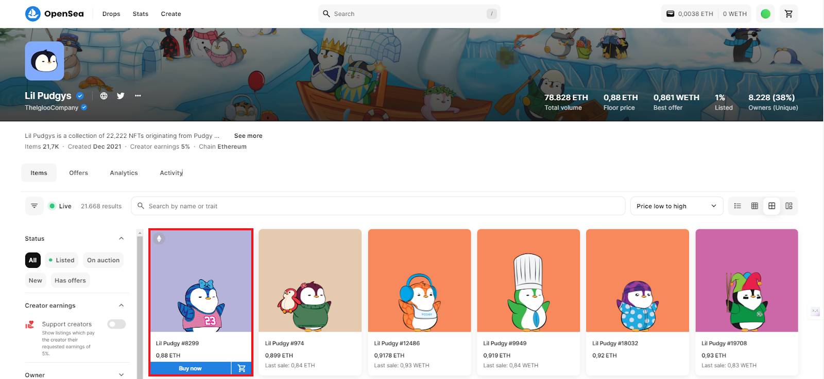This screenshot has width=824, height=379.
Task: Click Ethereum chain badge on #8299 card
Action: (x=159, y=239)
